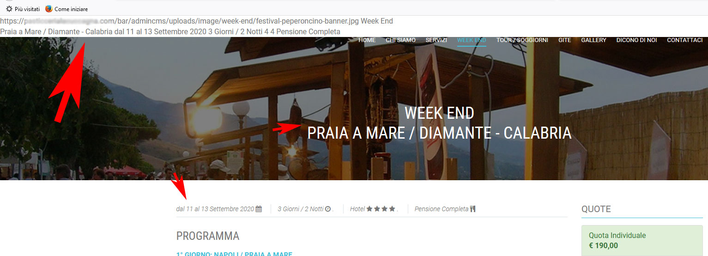Click the calendar icon after Settembre 2020
Viewport: 708px width, 256px height.
coord(259,209)
